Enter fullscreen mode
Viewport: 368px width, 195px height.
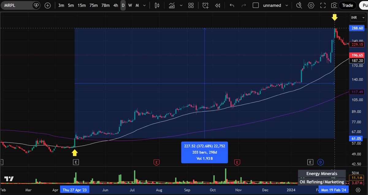[x=323, y=6]
